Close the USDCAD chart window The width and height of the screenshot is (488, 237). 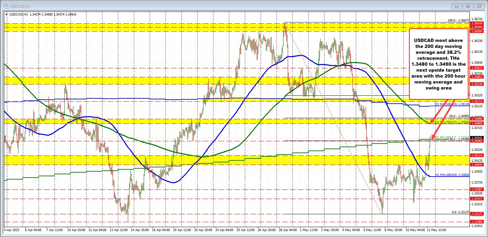coord(478,6)
